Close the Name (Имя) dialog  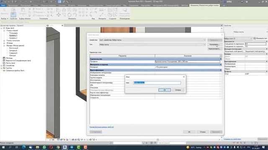click(184, 77)
